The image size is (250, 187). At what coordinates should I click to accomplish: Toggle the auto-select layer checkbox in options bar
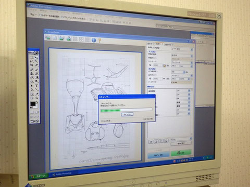41,15
